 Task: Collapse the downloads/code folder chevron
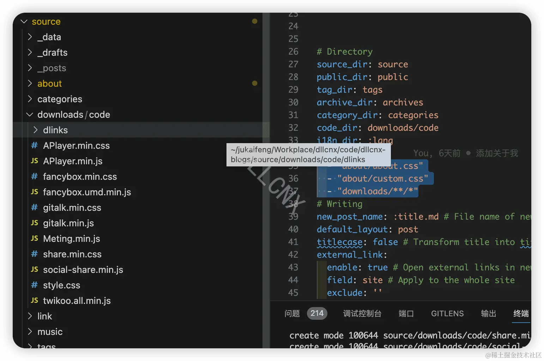click(30, 115)
